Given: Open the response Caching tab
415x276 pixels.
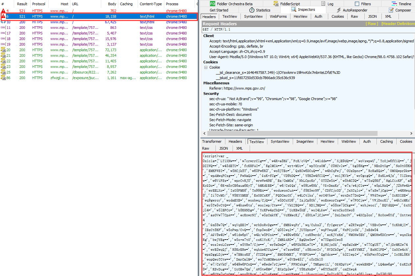Looking at the screenshot, I should pyautogui.click(x=386, y=141).
